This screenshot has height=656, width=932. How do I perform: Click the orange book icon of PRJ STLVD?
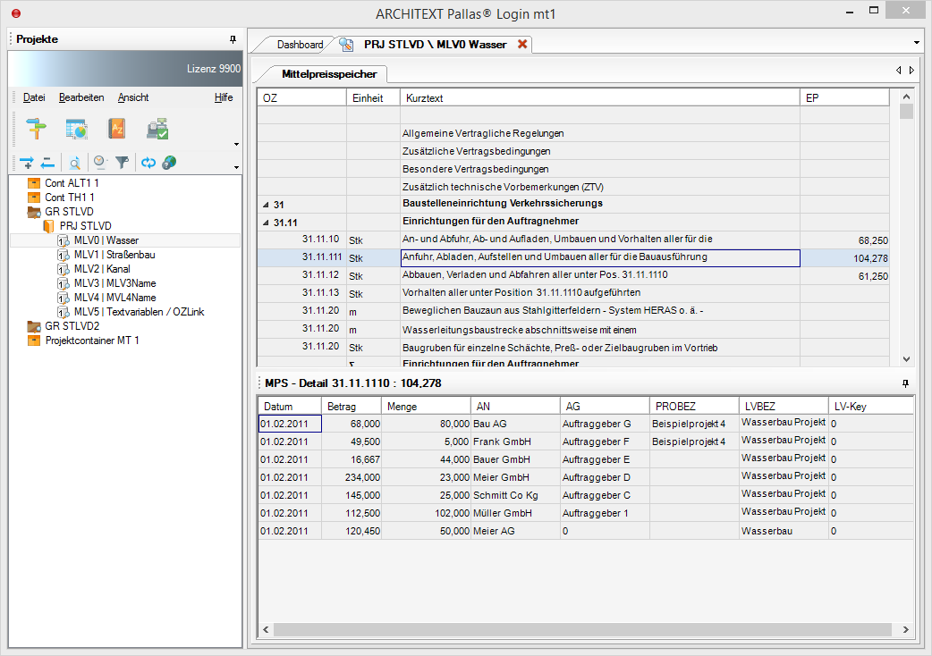click(48, 226)
